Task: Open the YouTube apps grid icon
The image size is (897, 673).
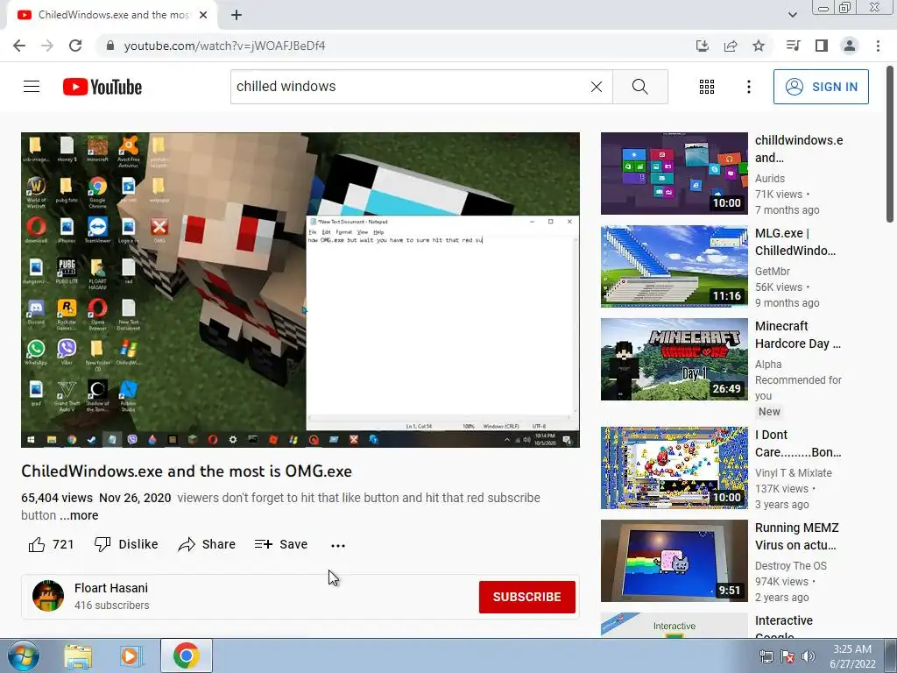Action: point(707,87)
